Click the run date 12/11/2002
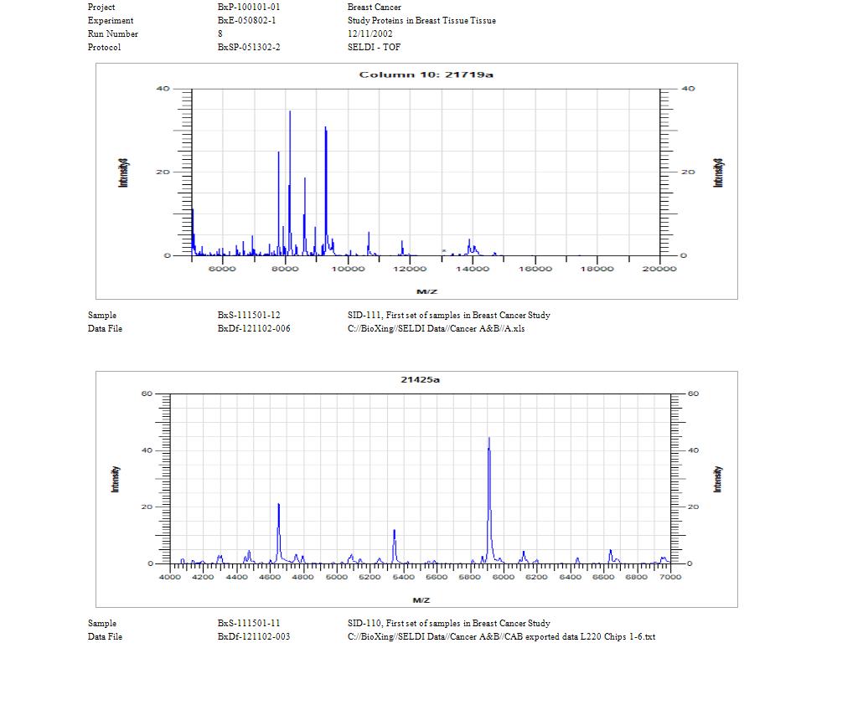The image size is (863, 715). pos(369,33)
